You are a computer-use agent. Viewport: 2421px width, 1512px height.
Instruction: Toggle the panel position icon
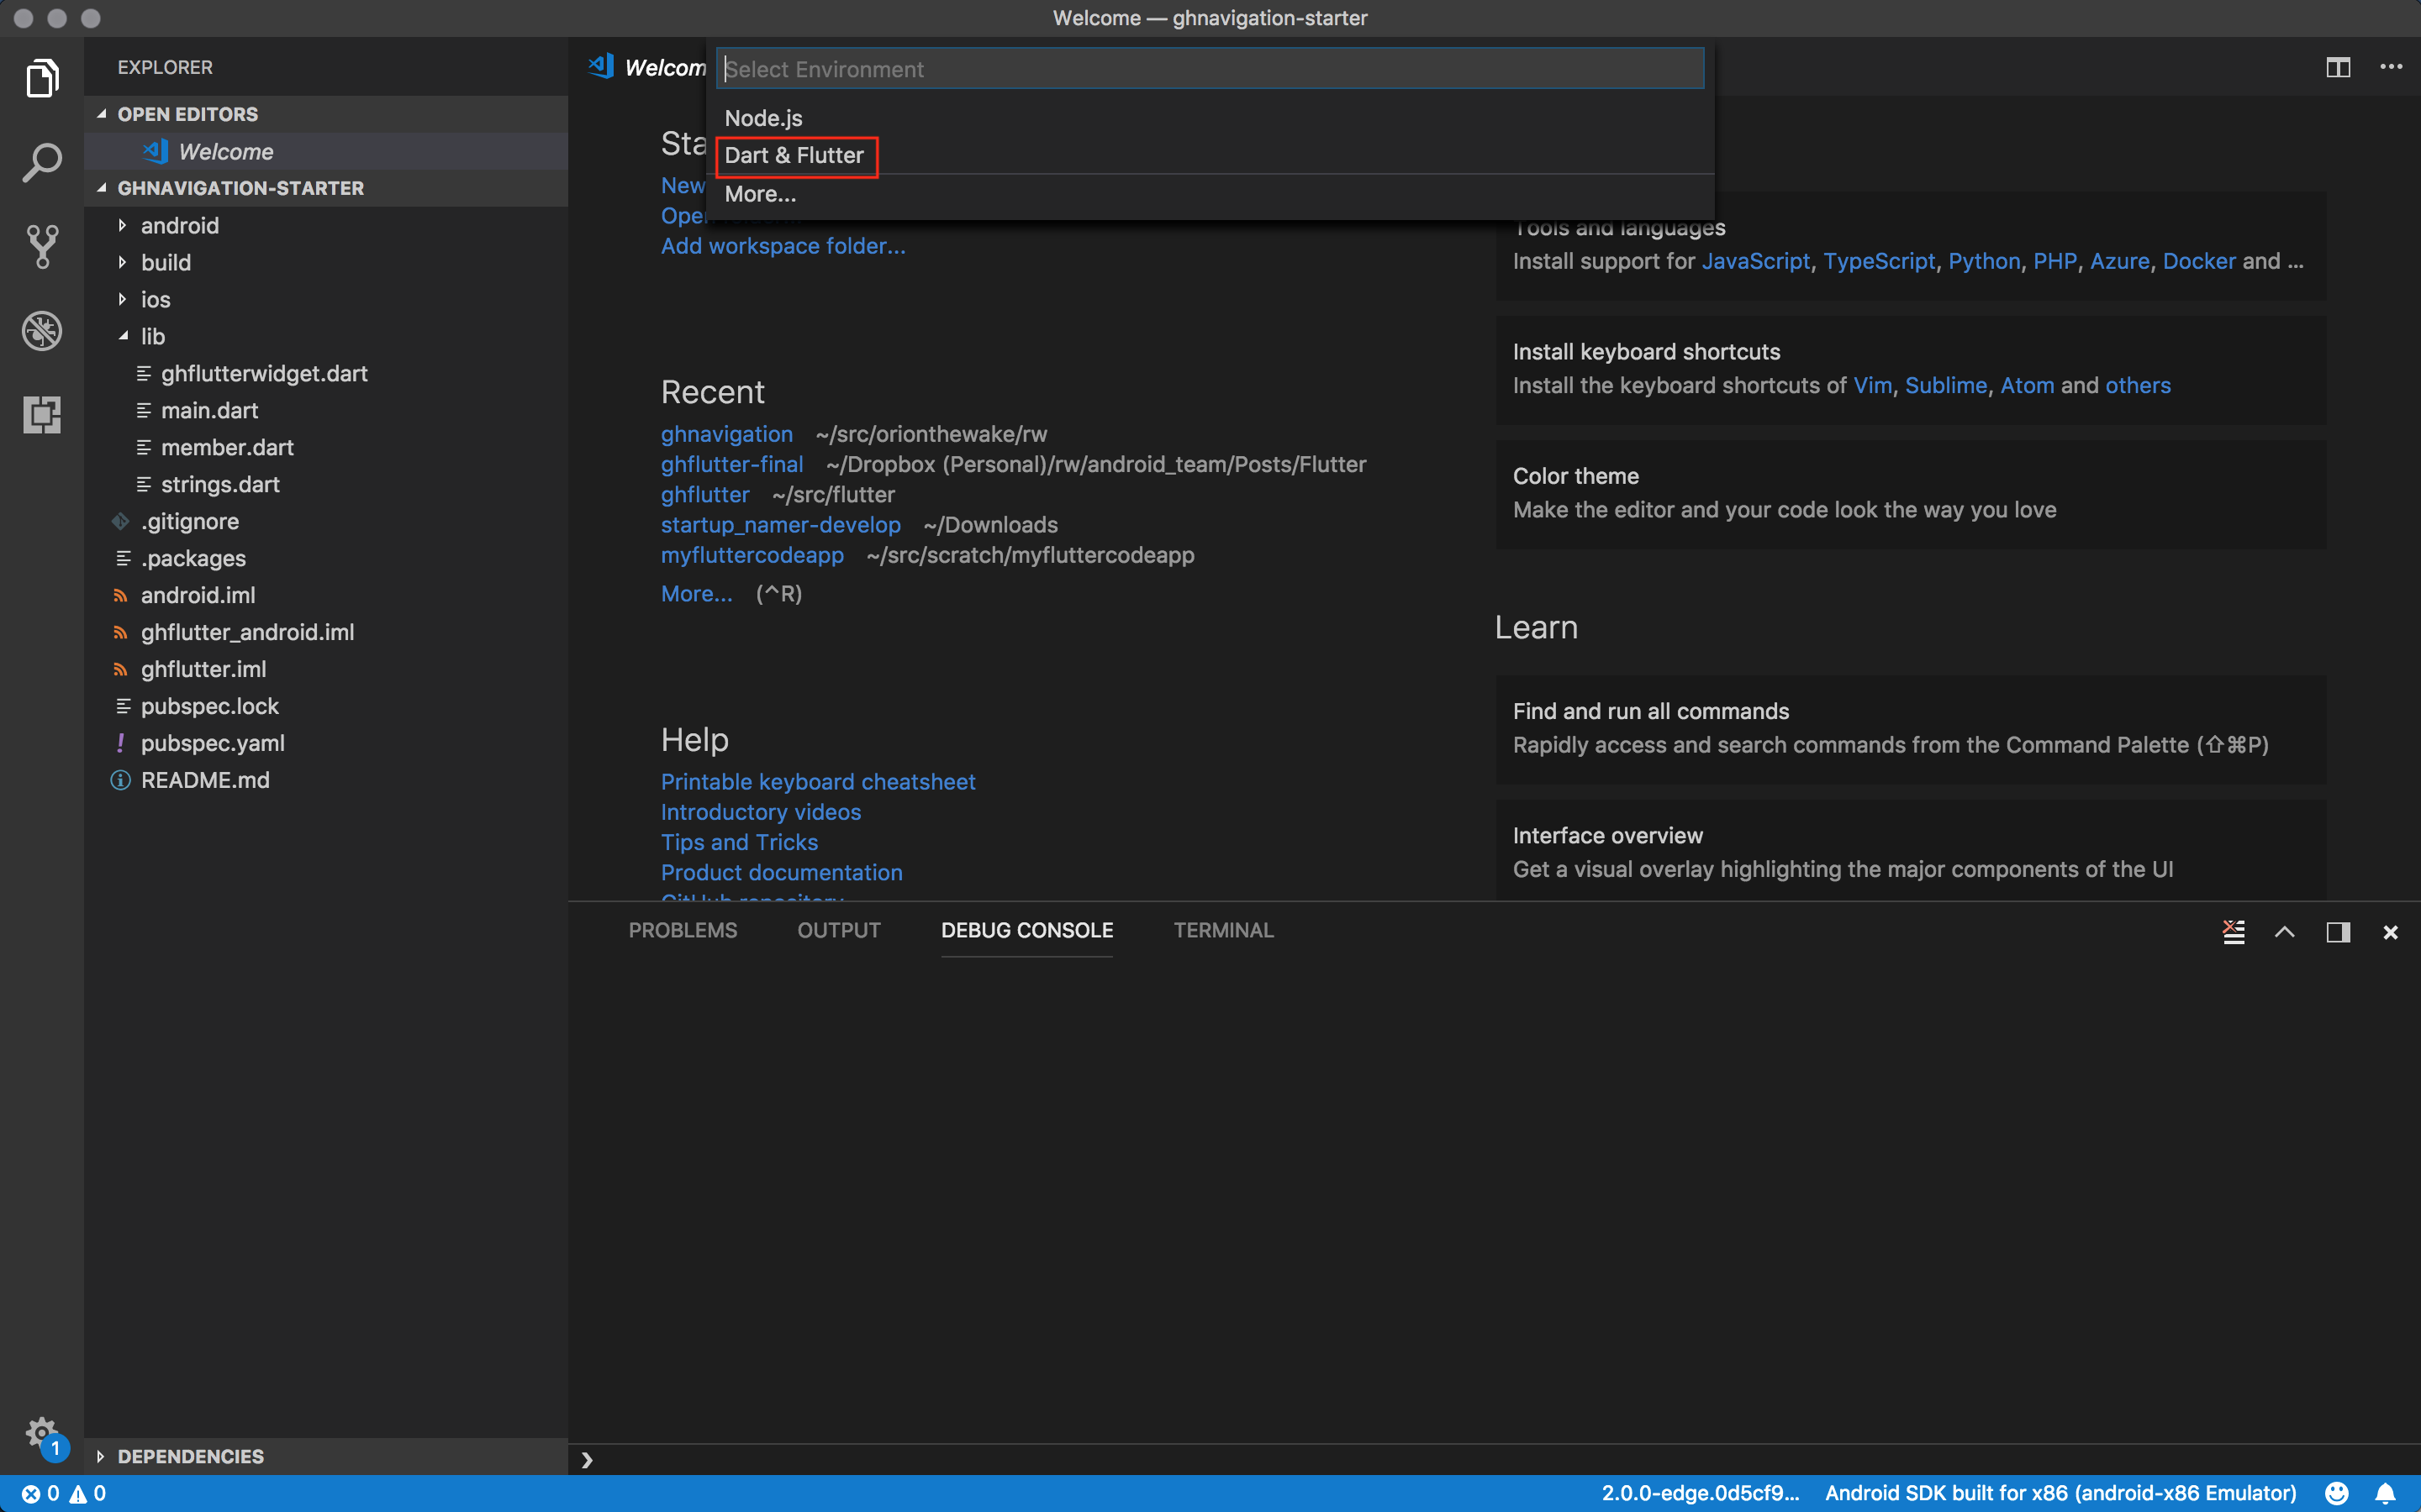[x=2337, y=931]
